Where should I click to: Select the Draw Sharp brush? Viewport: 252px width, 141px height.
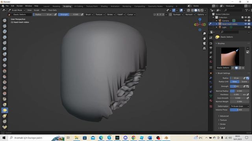[x=5, y=26]
